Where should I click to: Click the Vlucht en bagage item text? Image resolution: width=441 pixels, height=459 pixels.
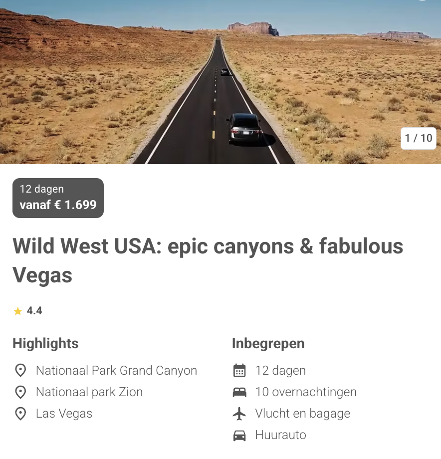pyautogui.click(x=303, y=413)
